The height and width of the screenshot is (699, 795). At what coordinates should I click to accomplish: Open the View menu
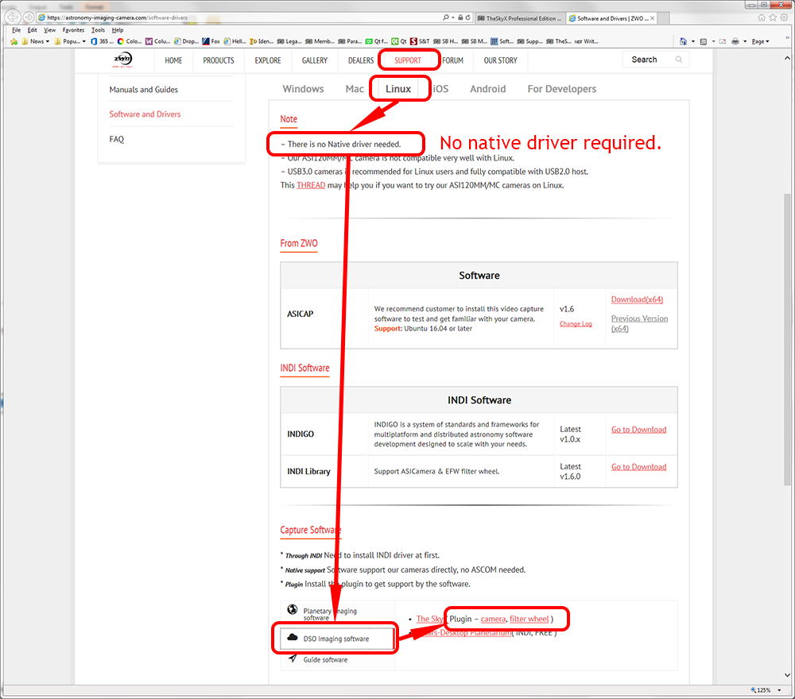pos(49,30)
